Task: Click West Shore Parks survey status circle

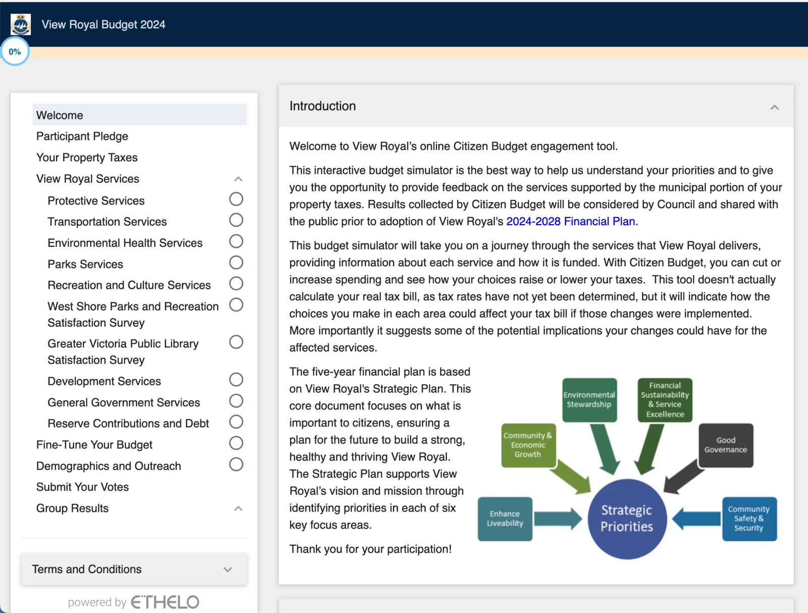Action: point(236,305)
